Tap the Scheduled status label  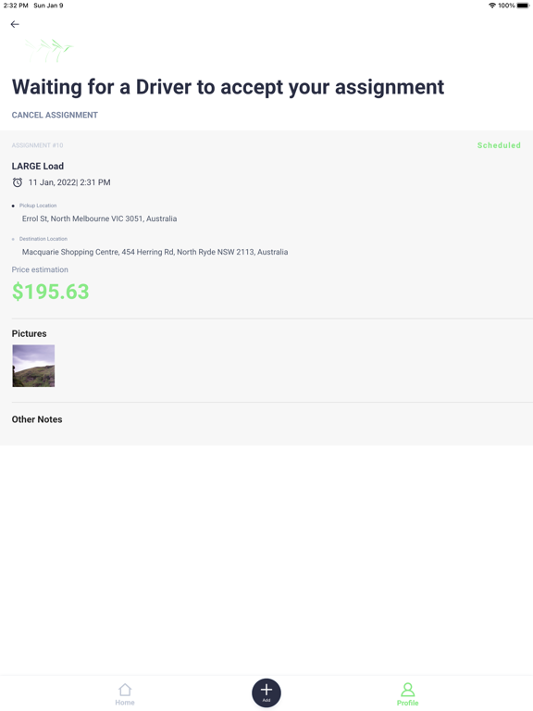pyautogui.click(x=499, y=145)
